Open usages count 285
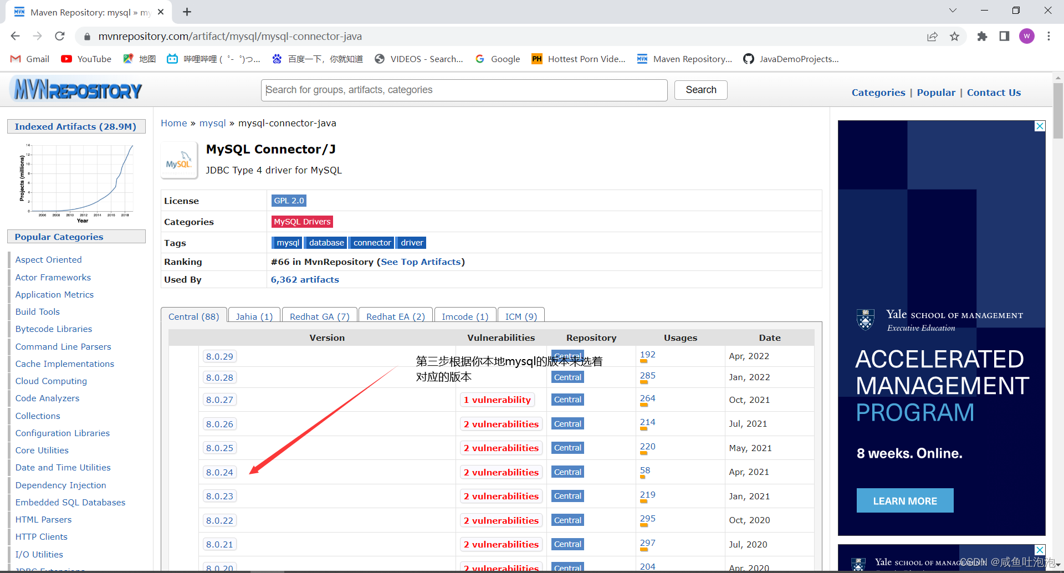1064x573 pixels. pyautogui.click(x=647, y=375)
